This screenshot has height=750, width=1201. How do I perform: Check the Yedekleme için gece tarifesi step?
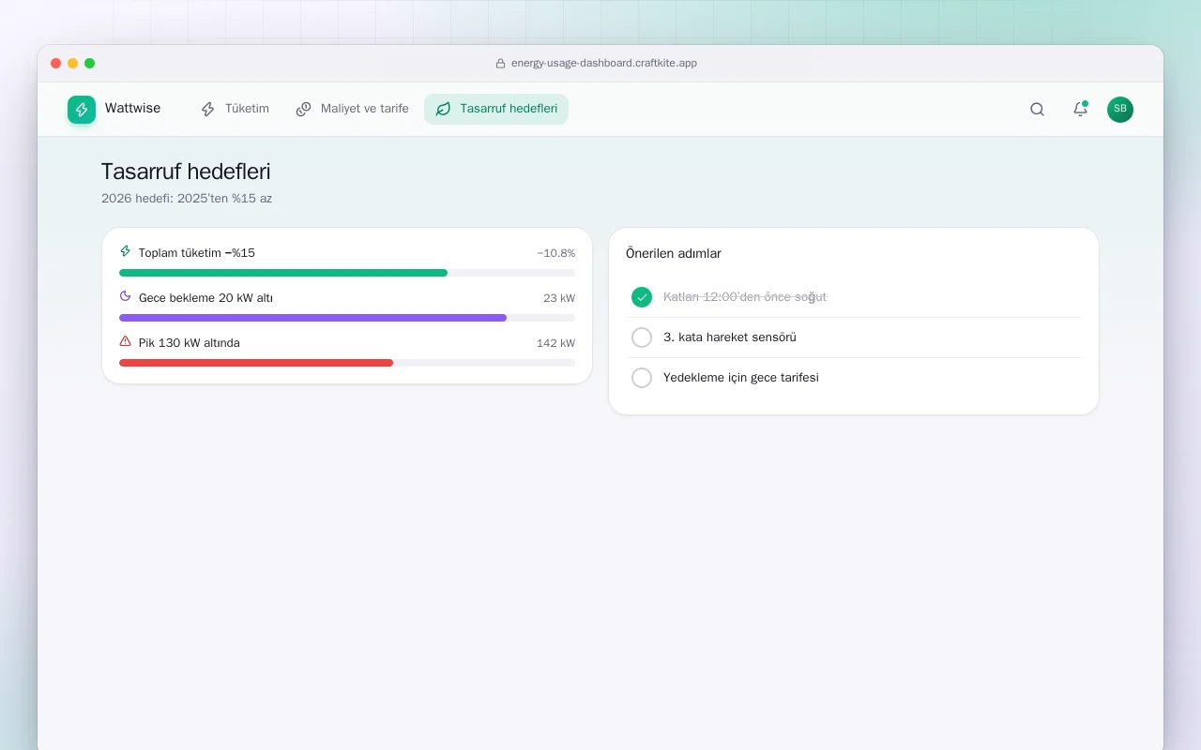[642, 378]
